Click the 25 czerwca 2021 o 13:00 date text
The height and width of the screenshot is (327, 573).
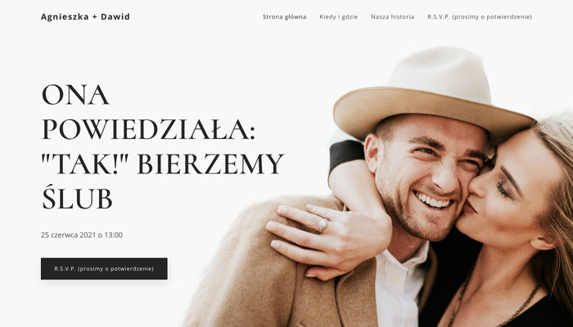[82, 235]
